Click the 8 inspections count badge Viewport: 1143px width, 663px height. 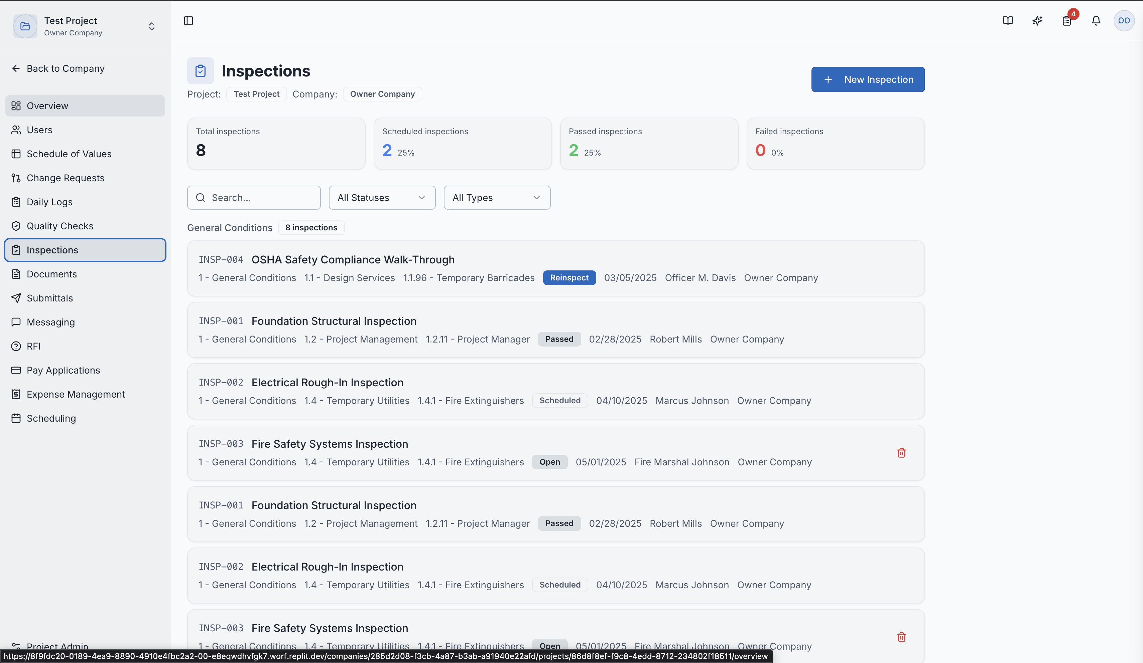(311, 227)
